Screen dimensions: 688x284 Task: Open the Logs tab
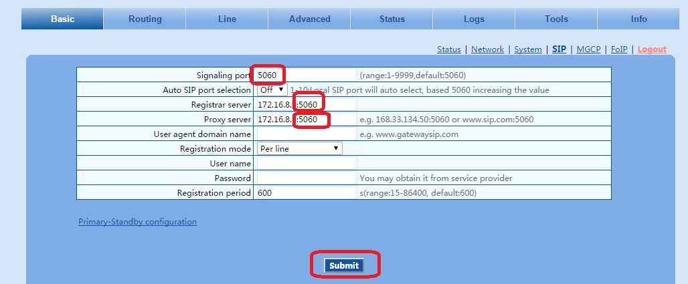474,19
